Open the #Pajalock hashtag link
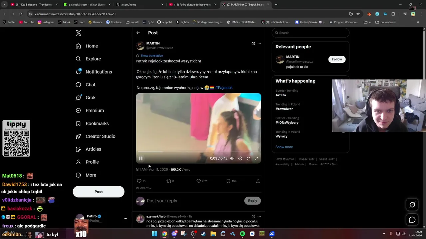Viewport: 426px width, 239px height. (224, 88)
